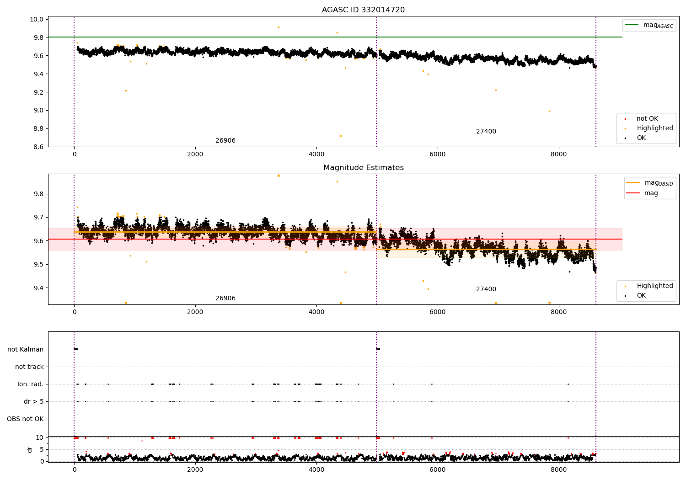This screenshot has width=686, height=480.
Task: Click red line sample beside mag legend entry
Action: tap(633, 193)
